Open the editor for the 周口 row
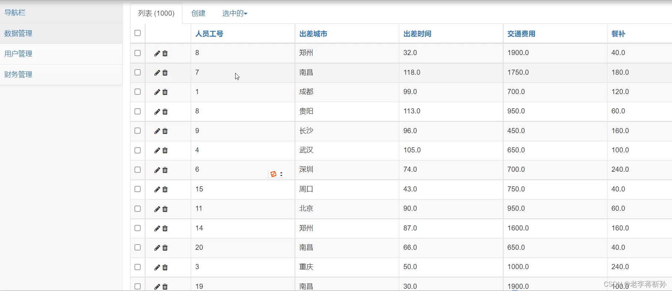The image size is (672, 291). pos(157,189)
